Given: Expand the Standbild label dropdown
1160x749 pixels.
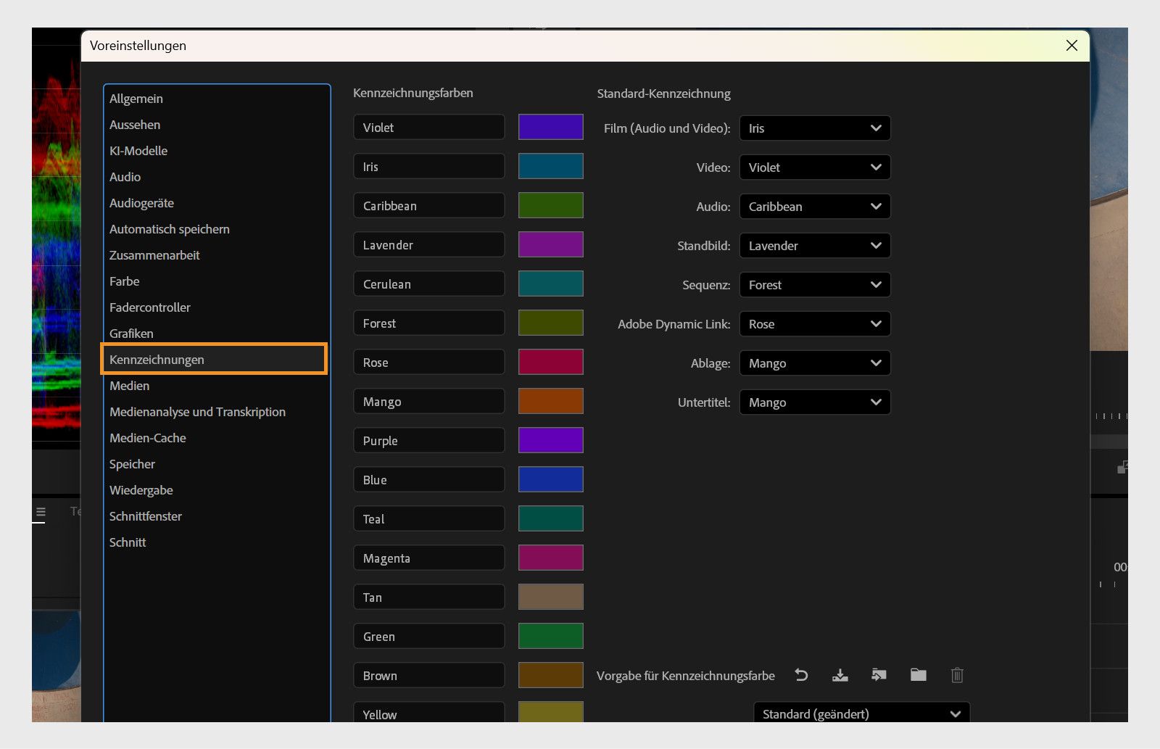Looking at the screenshot, I should coord(815,246).
